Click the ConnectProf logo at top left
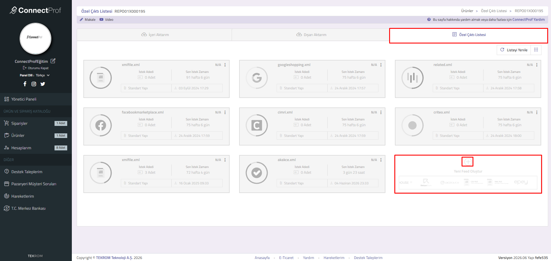 click(x=35, y=10)
